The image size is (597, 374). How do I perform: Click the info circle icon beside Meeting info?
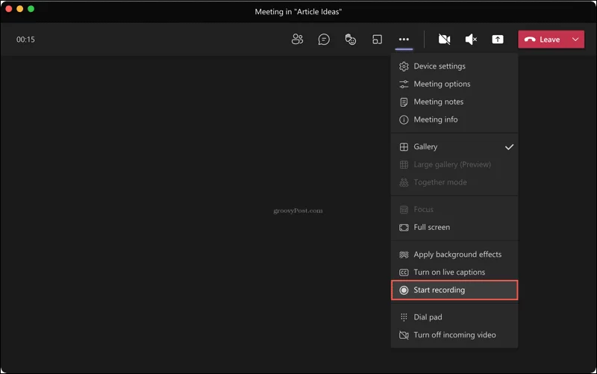tap(404, 119)
